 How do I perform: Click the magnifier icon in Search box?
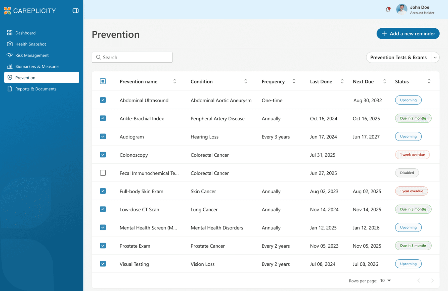coord(99,57)
